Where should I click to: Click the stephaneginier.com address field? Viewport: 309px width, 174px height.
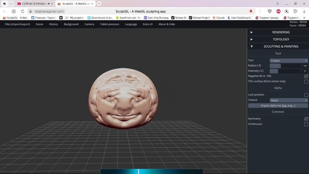[49, 12]
